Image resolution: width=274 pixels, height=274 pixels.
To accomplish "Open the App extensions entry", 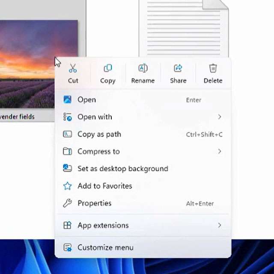I will (x=143, y=225).
